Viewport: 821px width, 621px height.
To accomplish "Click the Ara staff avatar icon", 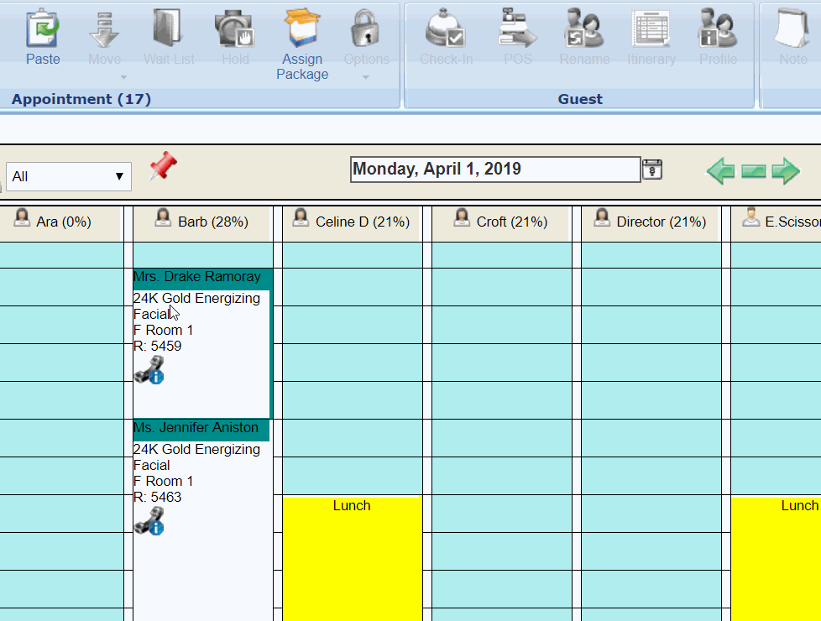I will [22, 217].
